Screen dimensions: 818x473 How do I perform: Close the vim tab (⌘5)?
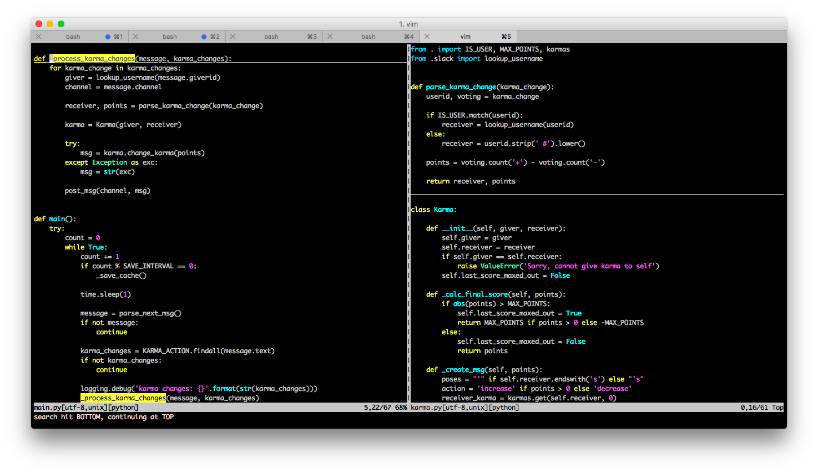pos(427,37)
